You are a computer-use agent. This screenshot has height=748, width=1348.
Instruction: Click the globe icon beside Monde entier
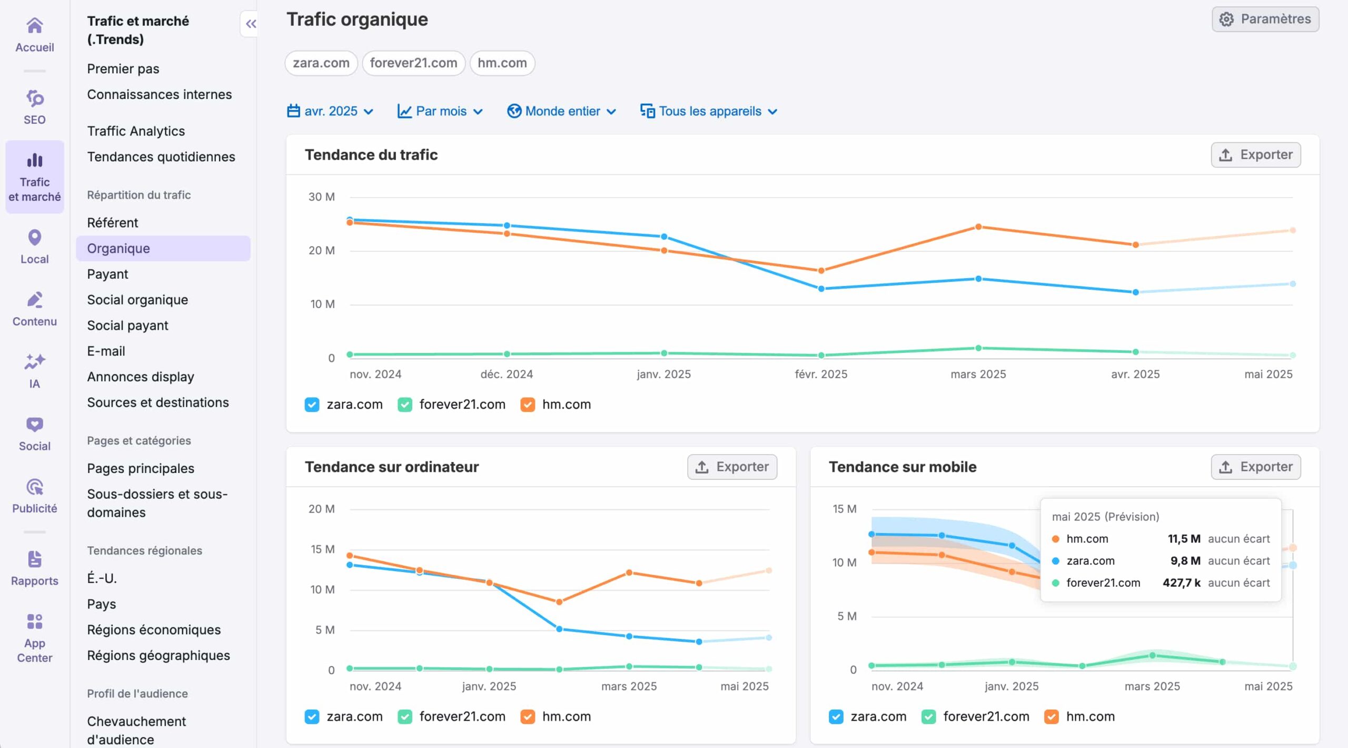[514, 111]
